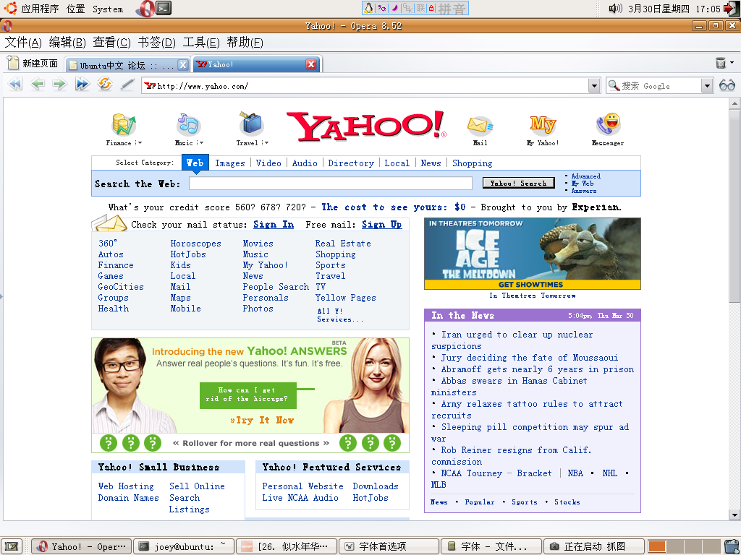This screenshot has width=741, height=555.
Task: Switch to the joey@ubuntu terminal taskbar item
Action: [x=184, y=546]
